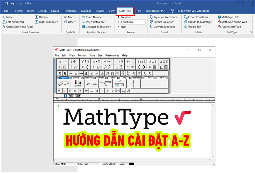Toggle TeX in Publish group
255x173 pixels.
[x=193, y=27]
